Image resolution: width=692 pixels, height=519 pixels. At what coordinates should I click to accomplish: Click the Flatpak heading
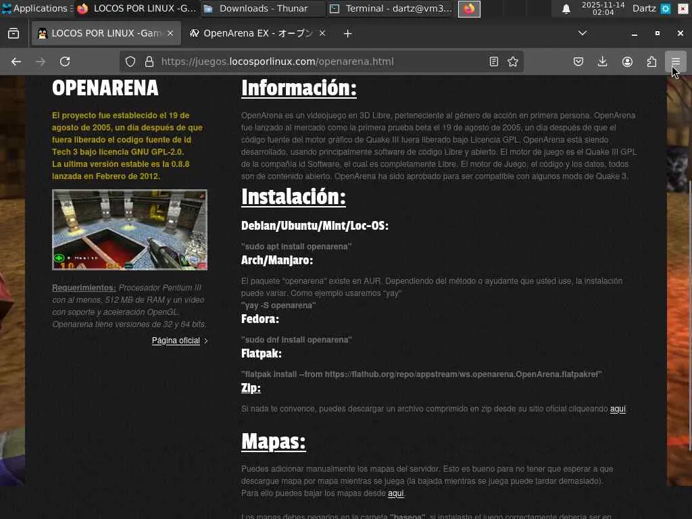point(262,353)
